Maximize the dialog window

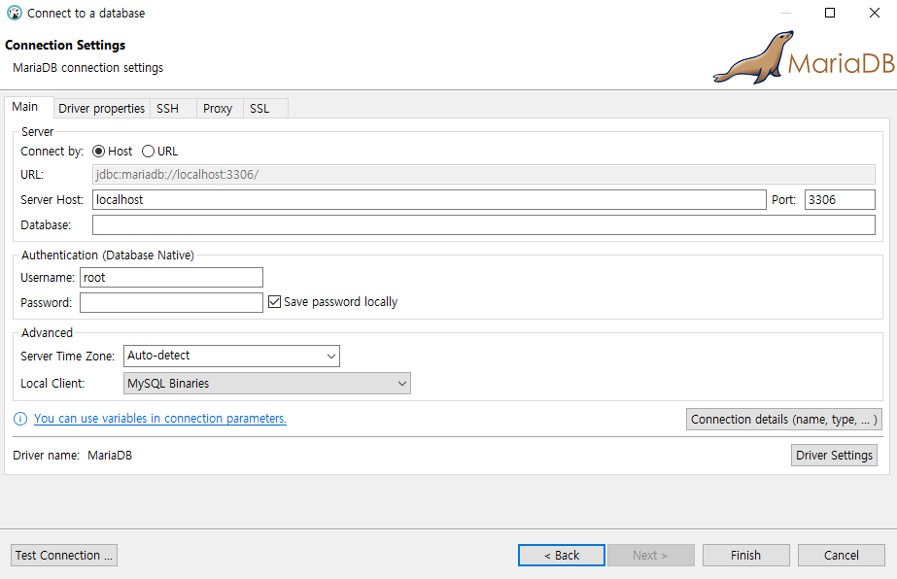(830, 13)
